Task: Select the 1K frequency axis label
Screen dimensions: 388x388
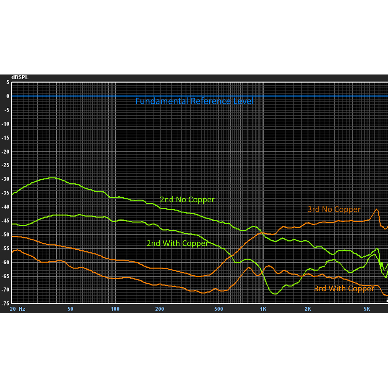Action: click(263, 309)
